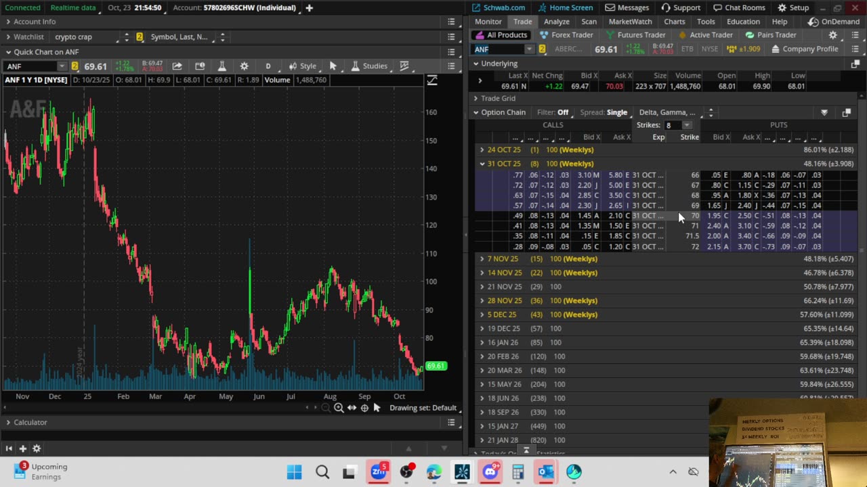Open the chart alert camera icon

coord(200,66)
